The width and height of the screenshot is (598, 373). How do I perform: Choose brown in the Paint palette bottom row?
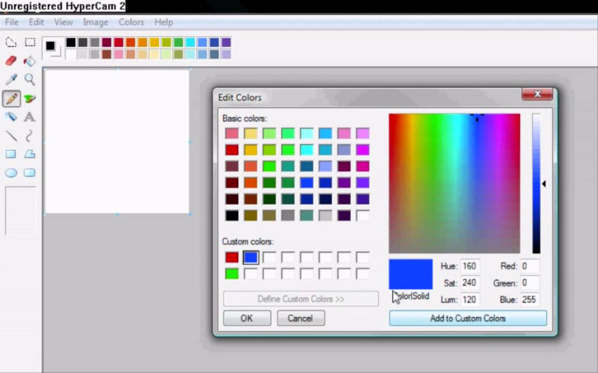106,54
